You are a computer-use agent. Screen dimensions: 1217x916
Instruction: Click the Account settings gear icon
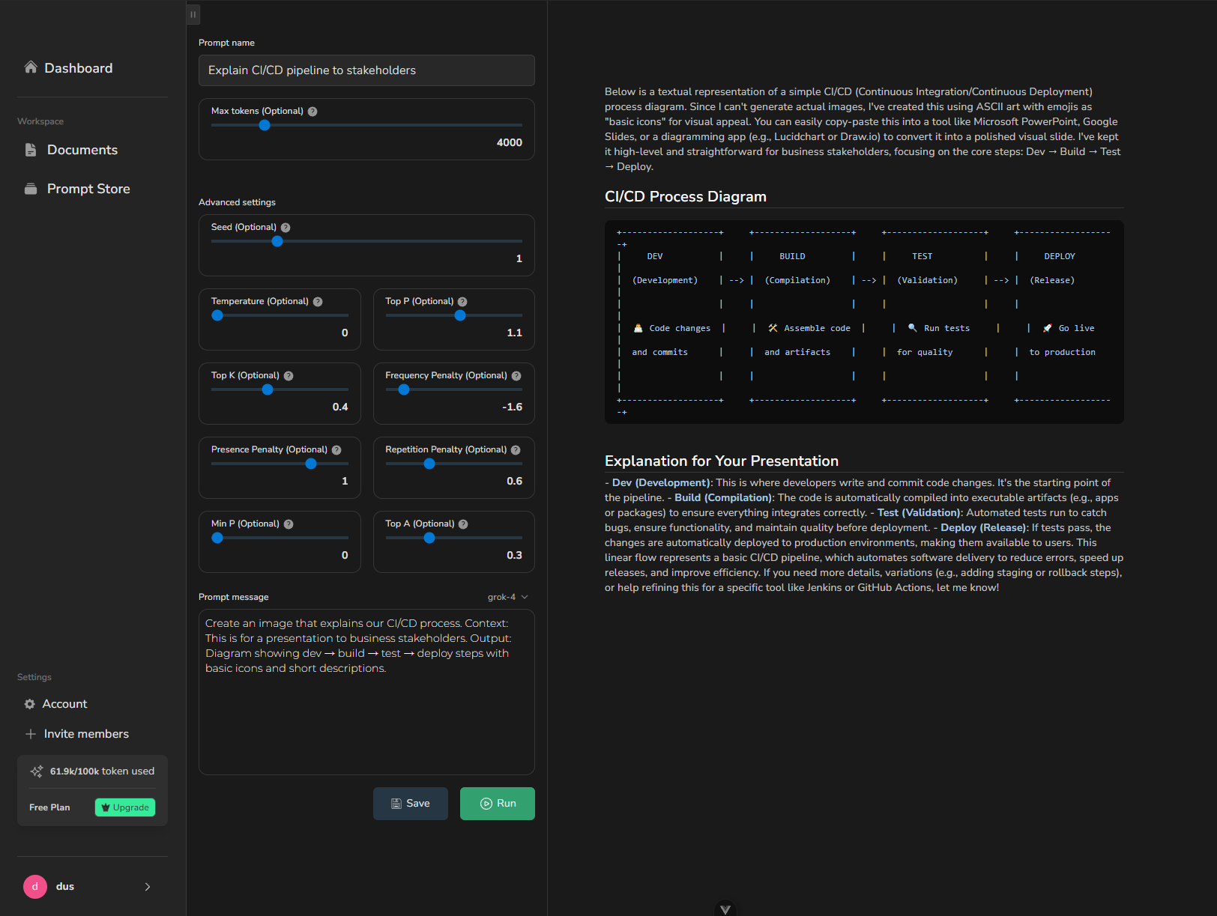[29, 704]
